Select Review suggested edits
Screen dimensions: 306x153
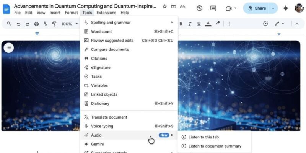[x=129, y=41]
